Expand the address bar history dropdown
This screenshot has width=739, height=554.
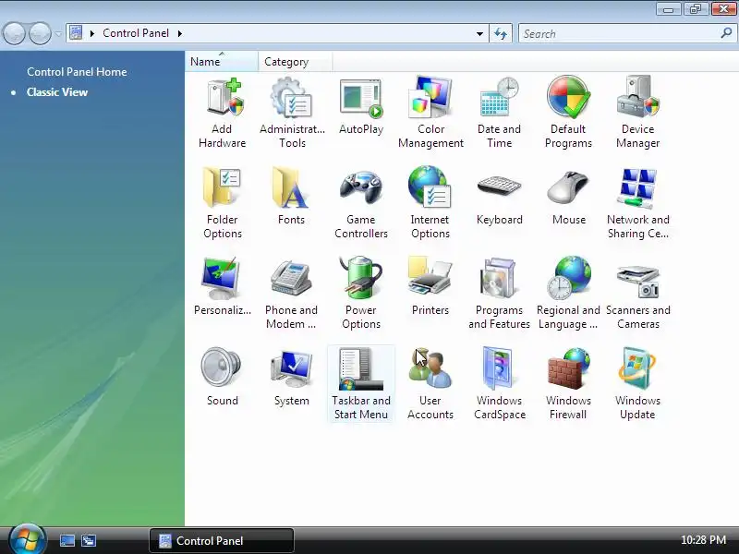(479, 34)
